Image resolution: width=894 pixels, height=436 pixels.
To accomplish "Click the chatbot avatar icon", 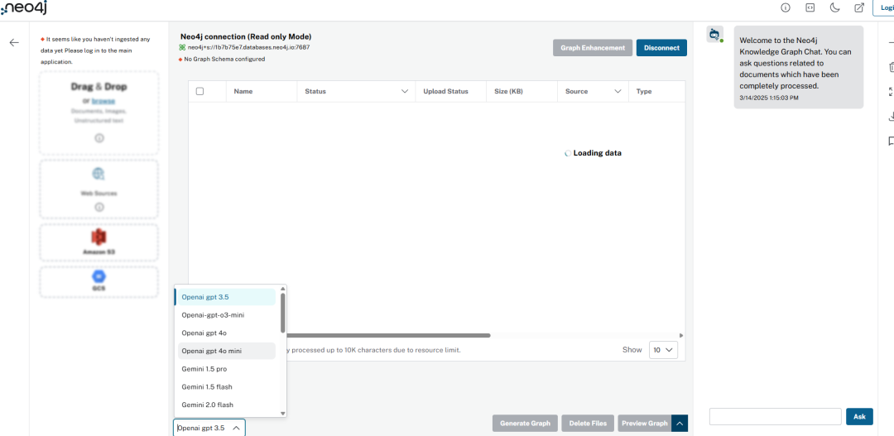I will [x=714, y=35].
